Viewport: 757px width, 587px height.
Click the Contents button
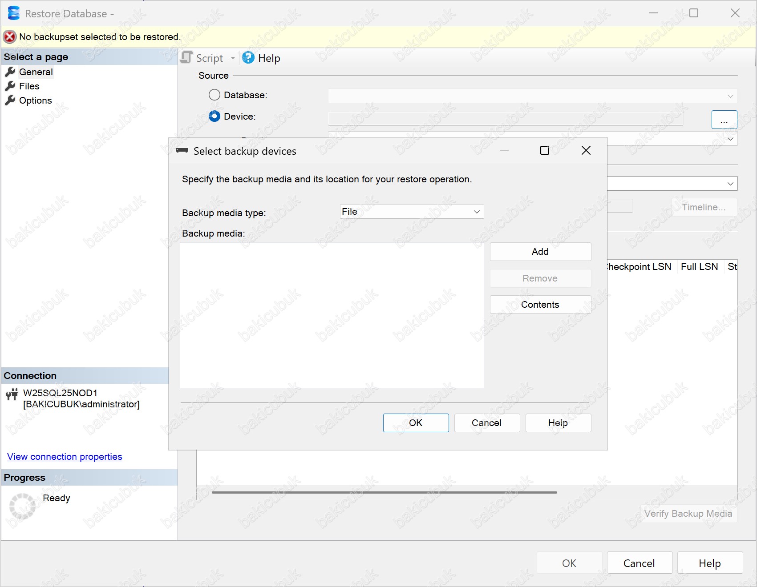pyautogui.click(x=540, y=305)
